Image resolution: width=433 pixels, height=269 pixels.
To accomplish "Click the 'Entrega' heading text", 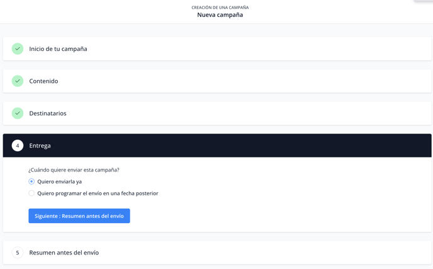I will pyautogui.click(x=40, y=146).
